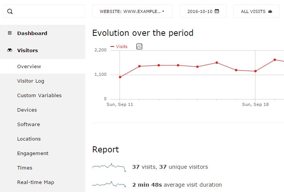284x192 pixels.
Task: Go to the Locations report
Action: [x=29, y=139]
